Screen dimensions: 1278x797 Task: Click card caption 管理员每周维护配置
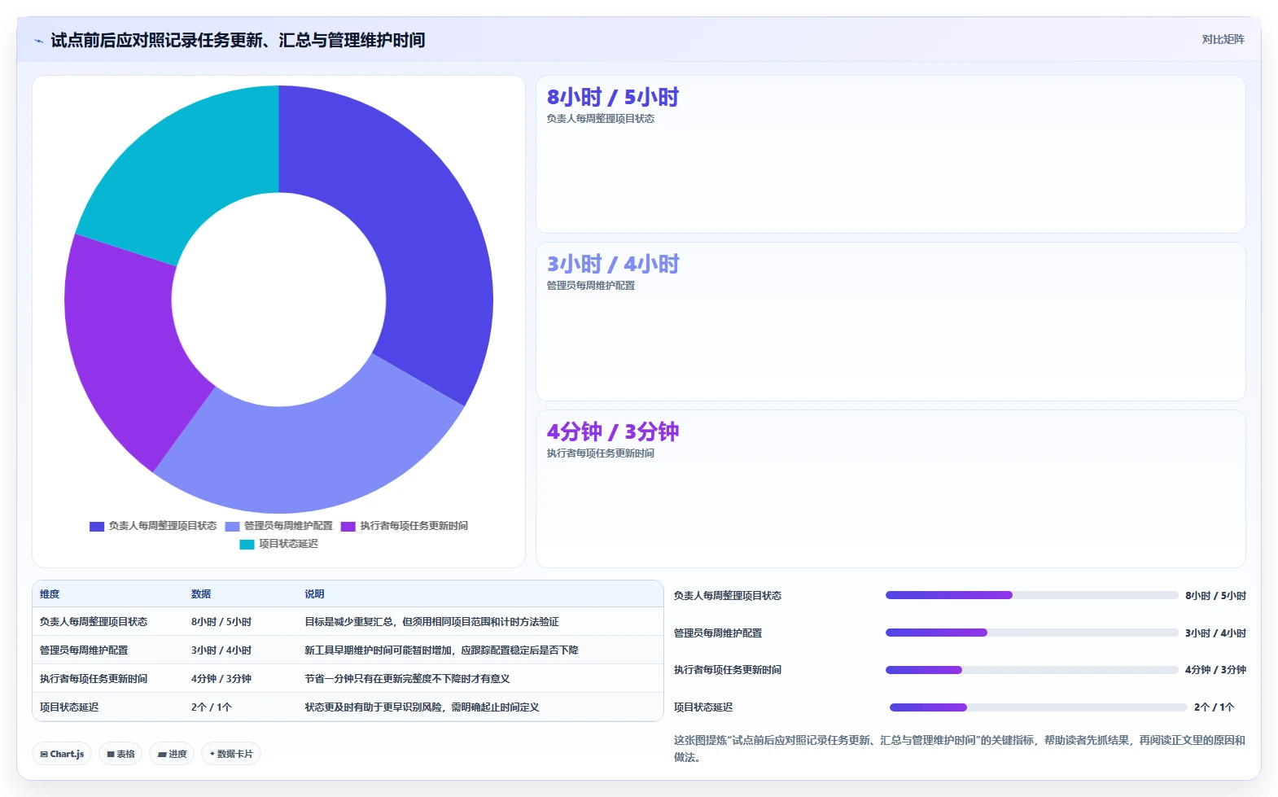click(590, 286)
